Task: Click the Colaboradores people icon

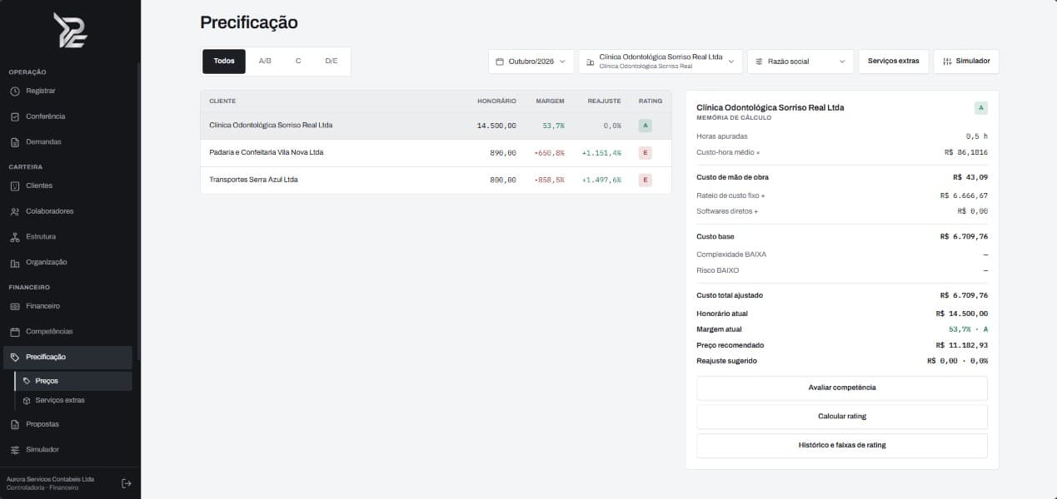Action: point(15,211)
